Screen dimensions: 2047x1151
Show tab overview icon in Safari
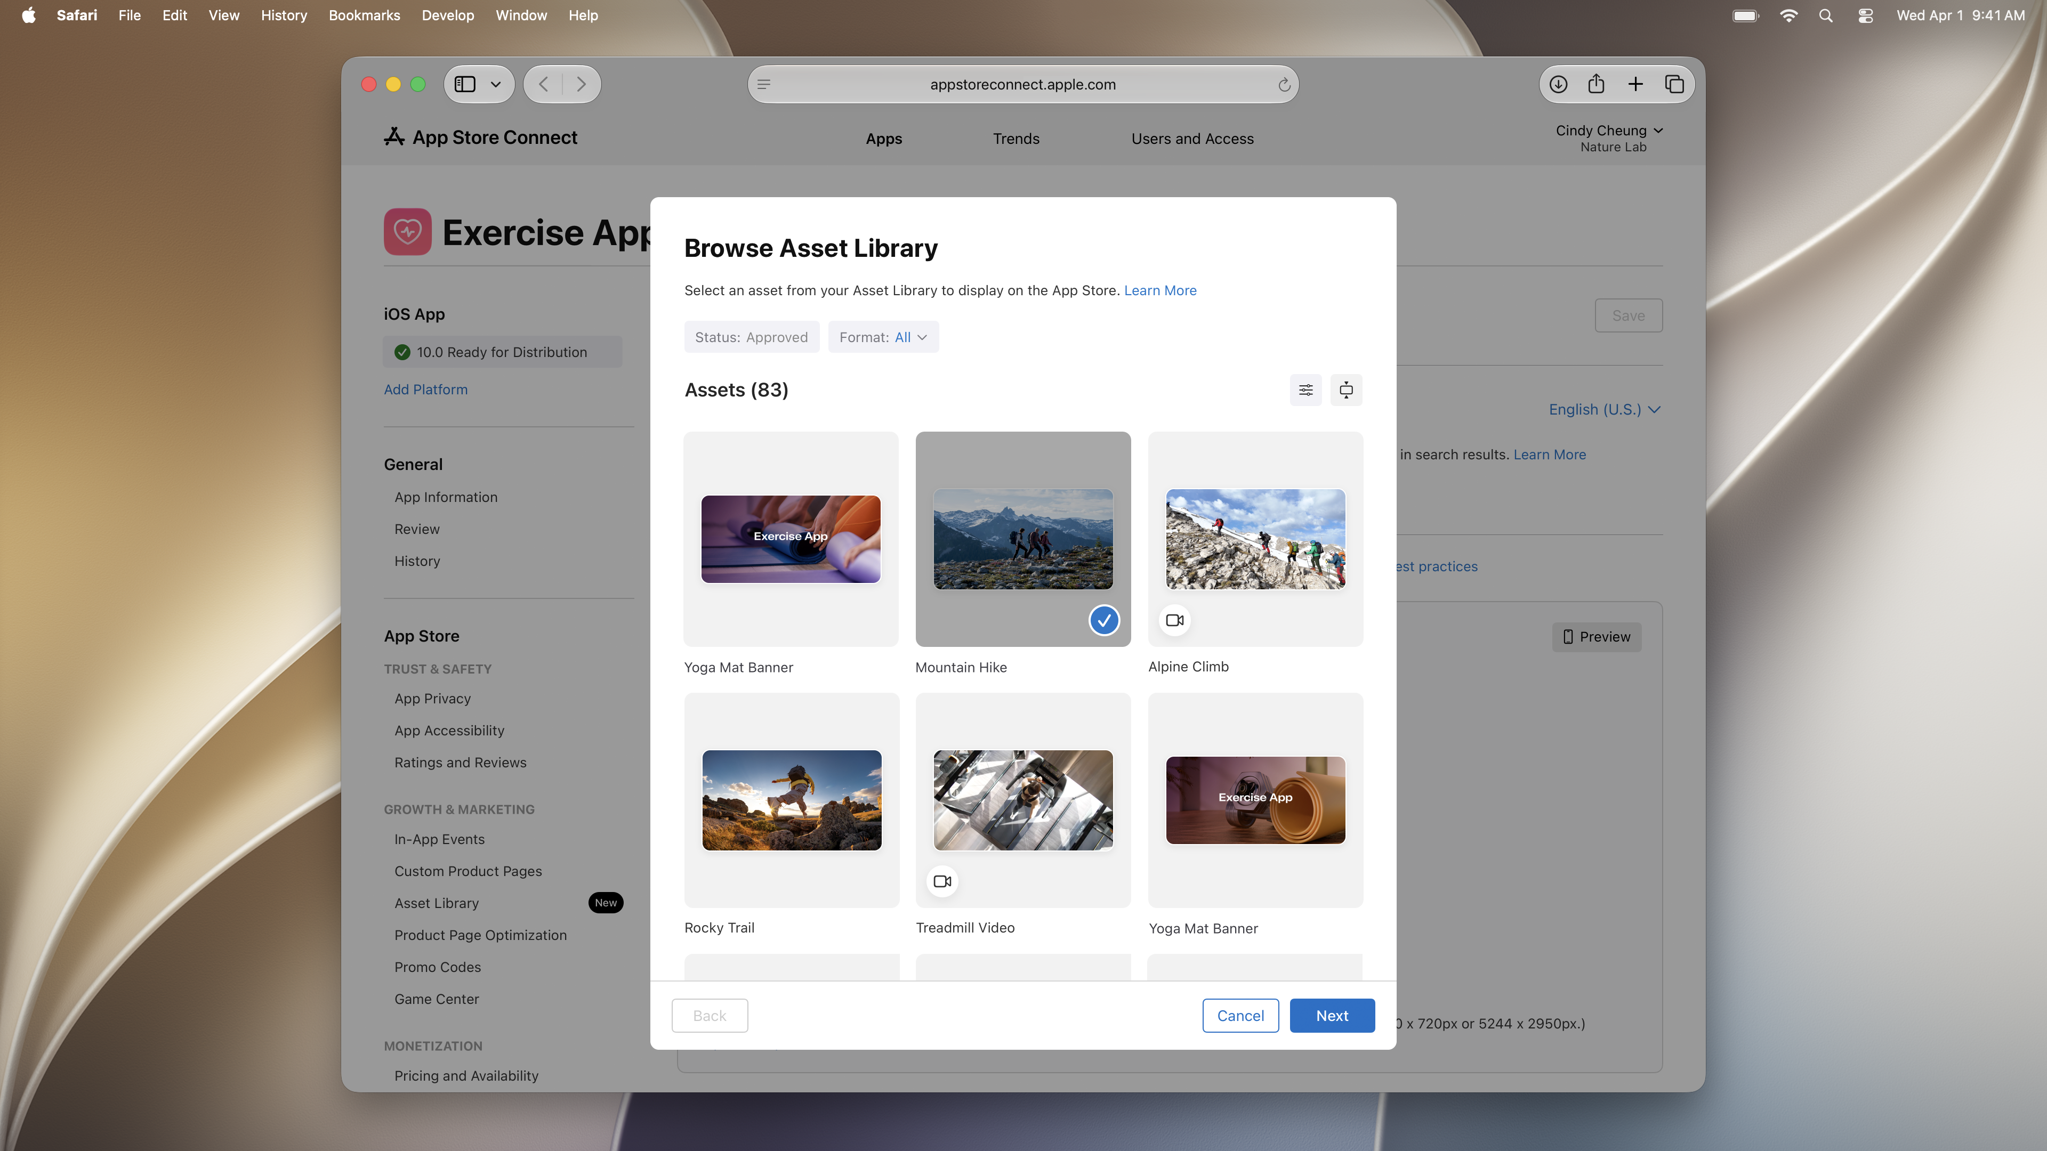coord(1674,84)
